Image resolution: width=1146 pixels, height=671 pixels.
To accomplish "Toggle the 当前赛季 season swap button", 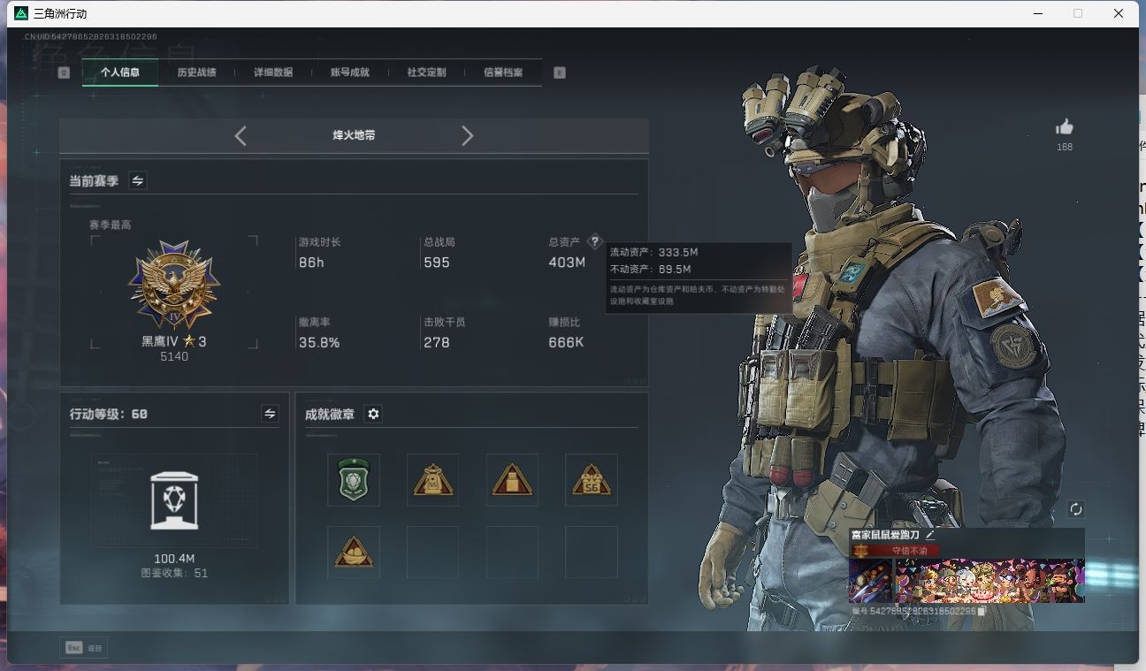I will point(138,180).
